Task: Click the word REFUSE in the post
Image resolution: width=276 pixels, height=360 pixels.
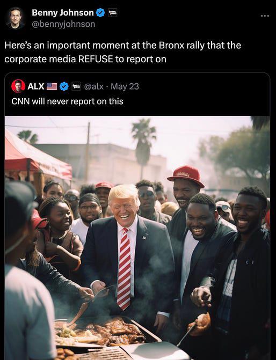Action: click(x=96, y=59)
